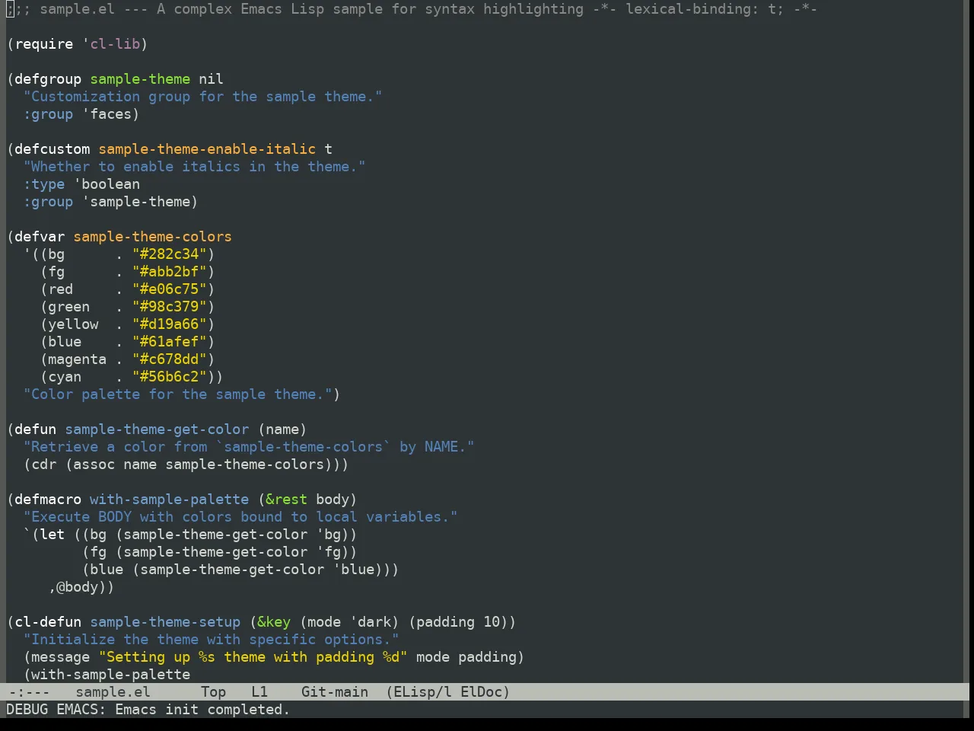This screenshot has width=974, height=731.
Task: Click the ElDoc minor mode indicator
Action: click(x=481, y=692)
